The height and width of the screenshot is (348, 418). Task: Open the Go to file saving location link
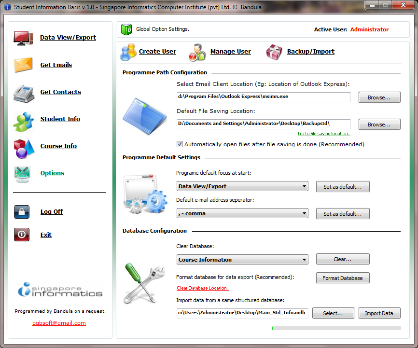(324, 134)
